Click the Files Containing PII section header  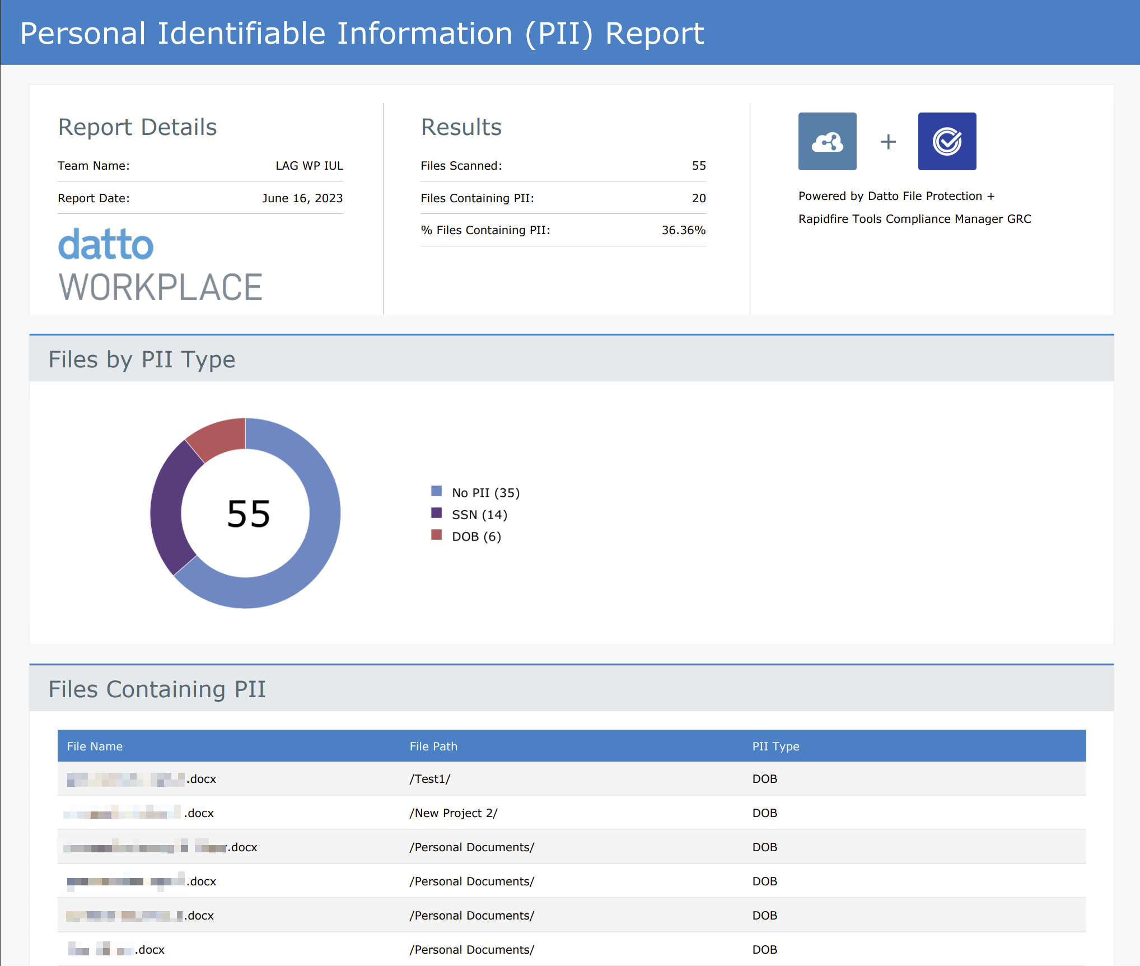point(157,689)
